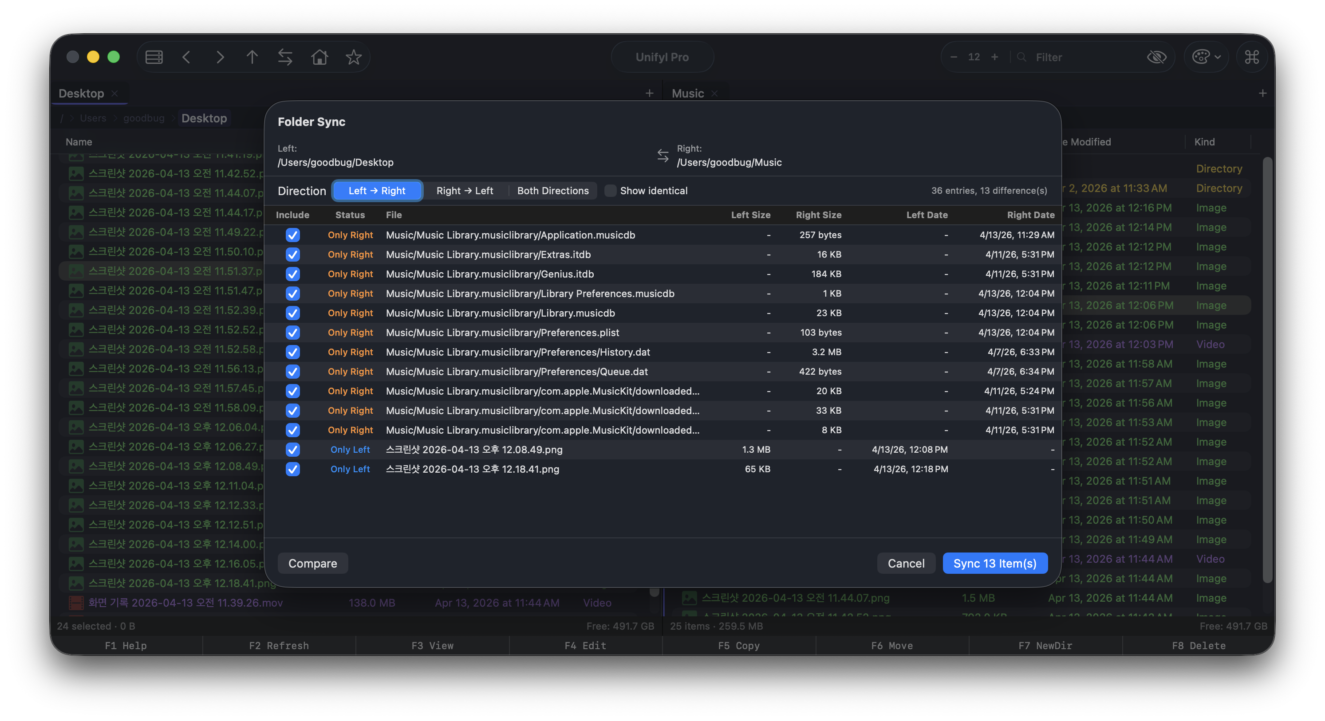Uncheck Include for Genius.itdb row
The height and width of the screenshot is (721, 1325).
[x=293, y=274]
